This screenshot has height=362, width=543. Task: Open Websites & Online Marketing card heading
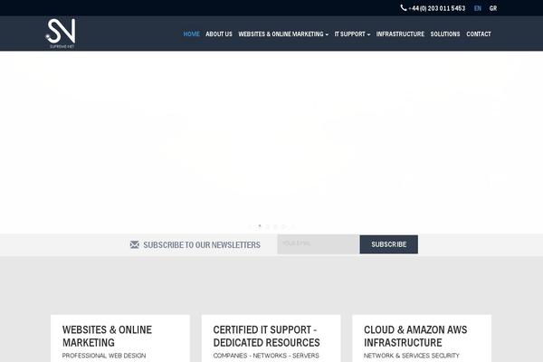click(107, 336)
